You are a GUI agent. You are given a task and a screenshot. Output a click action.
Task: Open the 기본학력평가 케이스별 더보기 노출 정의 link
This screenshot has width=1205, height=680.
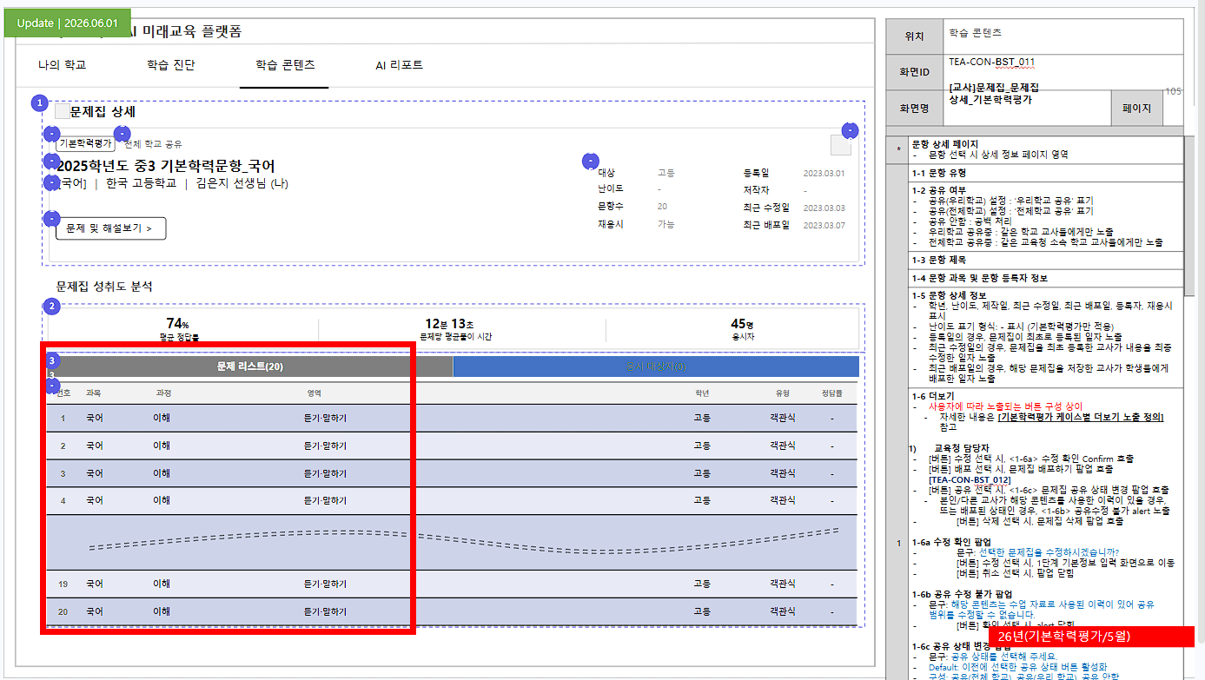click(x=1081, y=417)
